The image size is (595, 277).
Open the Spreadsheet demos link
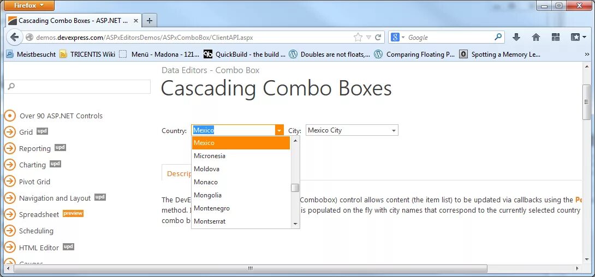[x=39, y=214]
